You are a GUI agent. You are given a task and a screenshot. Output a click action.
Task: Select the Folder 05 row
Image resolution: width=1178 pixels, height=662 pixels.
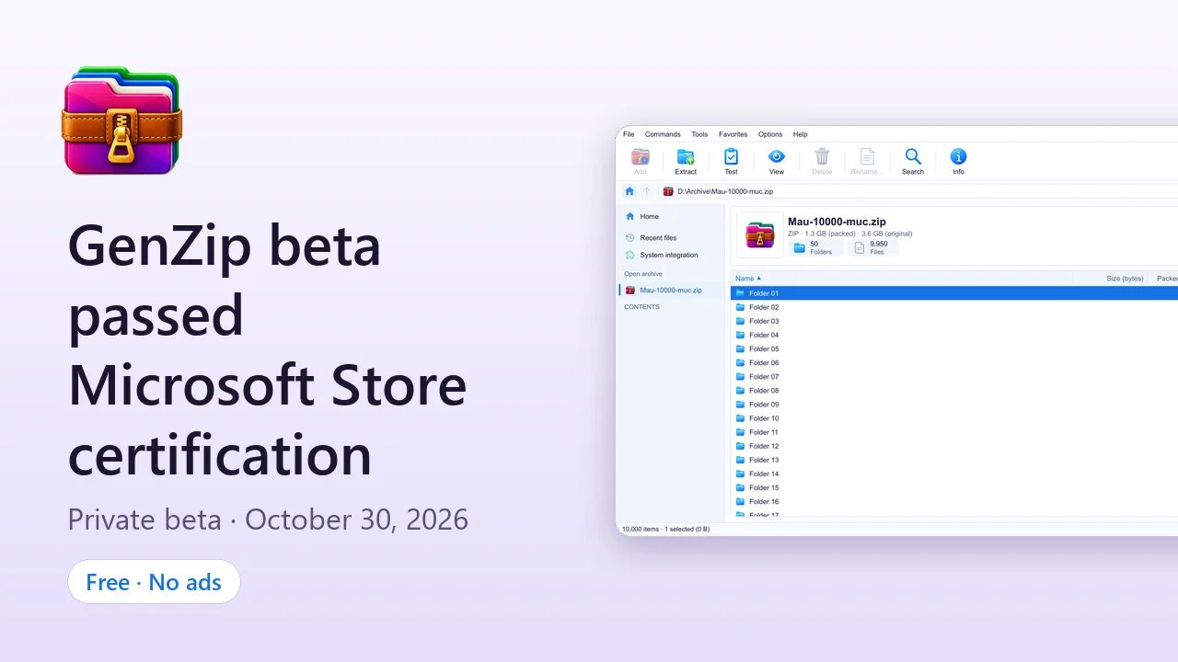click(x=954, y=348)
